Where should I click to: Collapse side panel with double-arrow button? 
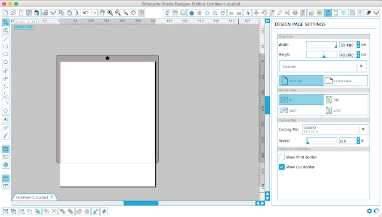pos(267,21)
